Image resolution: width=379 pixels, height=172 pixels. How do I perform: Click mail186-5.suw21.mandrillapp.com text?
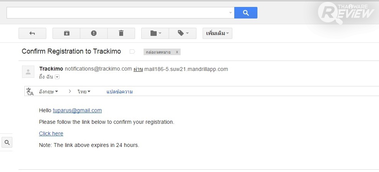(186, 69)
